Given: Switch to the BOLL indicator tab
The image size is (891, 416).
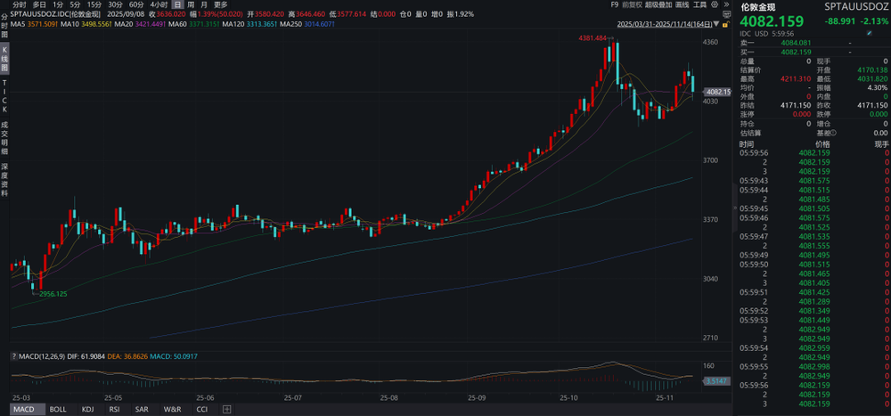Looking at the screenshot, I should coord(58,409).
